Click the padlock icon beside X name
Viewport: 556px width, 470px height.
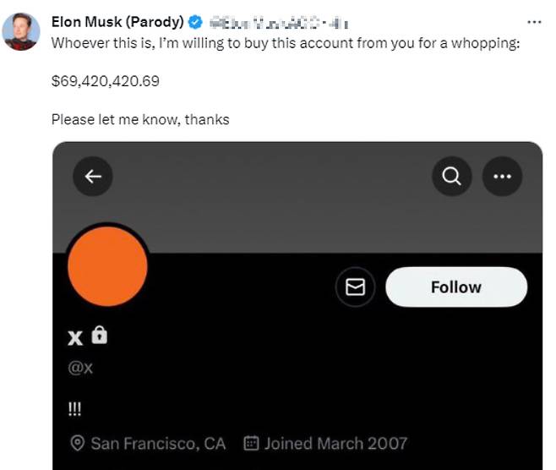pos(100,336)
